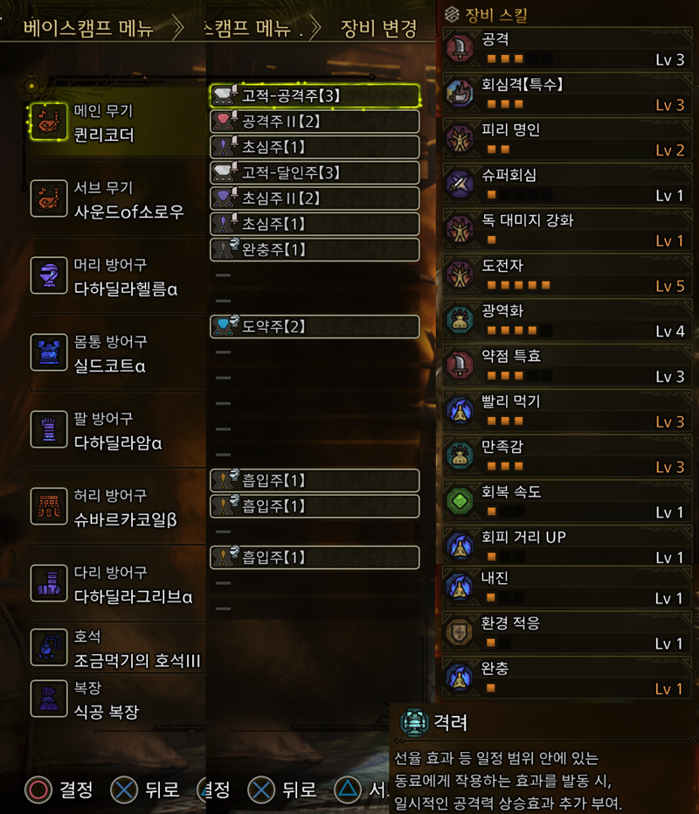This screenshot has width=699, height=814.
Task: Choose the 도약주【2】 jewel slot
Action: (315, 326)
